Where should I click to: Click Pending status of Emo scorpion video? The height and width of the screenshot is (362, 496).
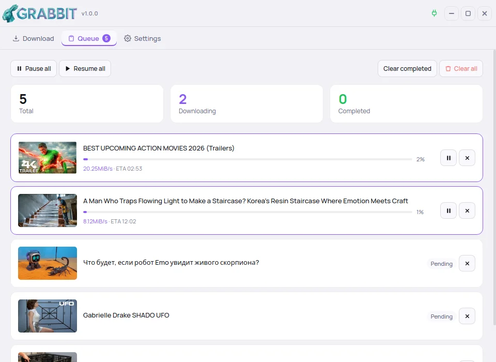pos(441,264)
